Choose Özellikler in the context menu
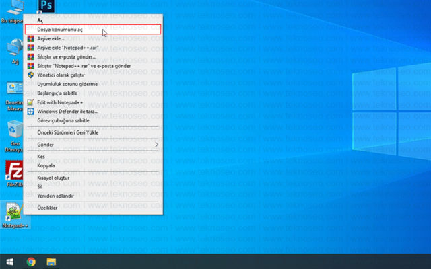This screenshot has height=269, width=431. [x=93, y=208]
